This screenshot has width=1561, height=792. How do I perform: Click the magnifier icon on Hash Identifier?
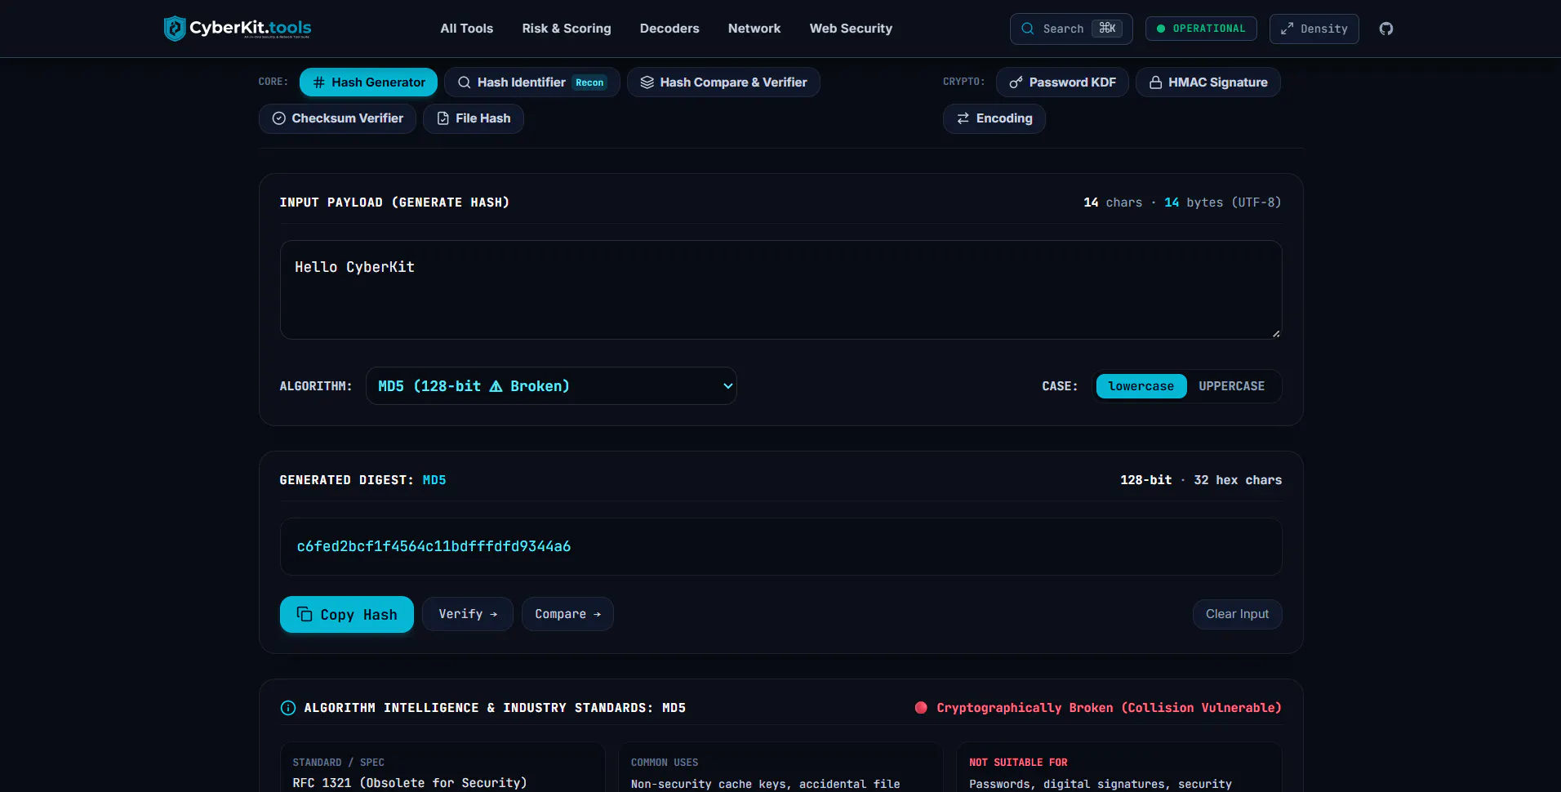[x=464, y=82]
